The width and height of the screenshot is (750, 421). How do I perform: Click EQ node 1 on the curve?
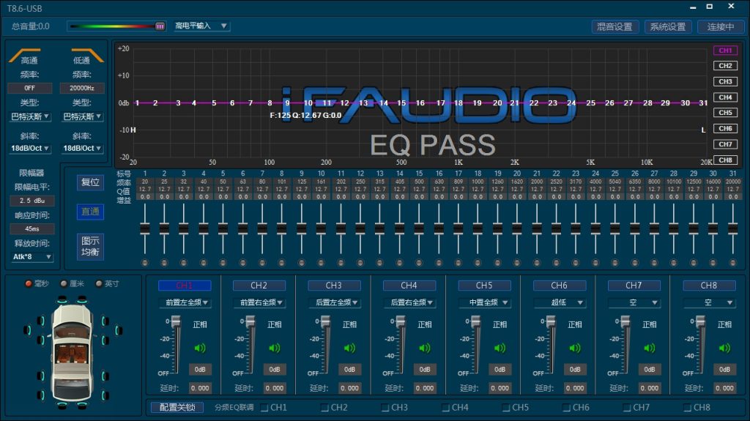137,103
